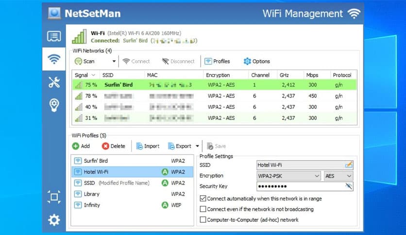406x235 pixels.
Task: Open the Scan dropdown arrow
Action: click(114, 61)
